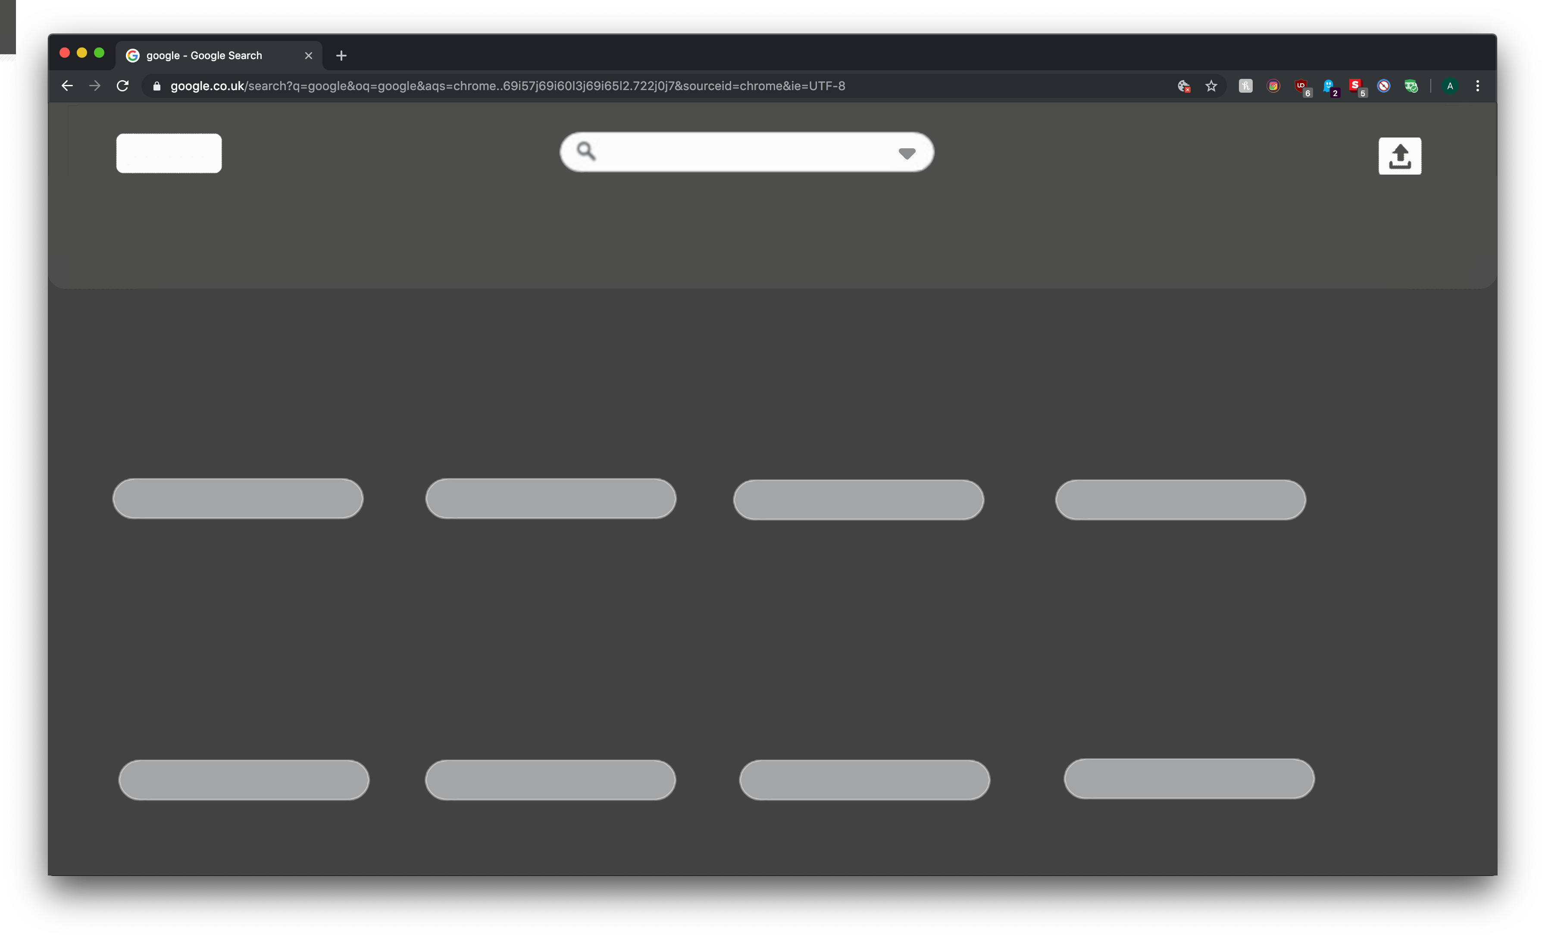Open the profile avatar A menu
The width and height of the screenshot is (1545, 938).
1450,86
